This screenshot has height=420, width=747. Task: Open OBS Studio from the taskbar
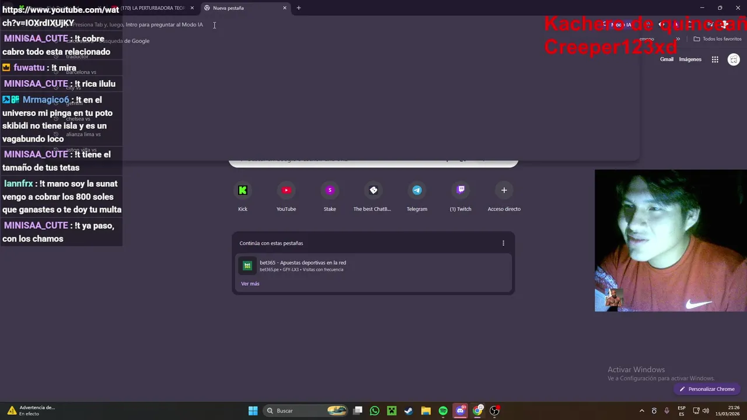[494, 411]
